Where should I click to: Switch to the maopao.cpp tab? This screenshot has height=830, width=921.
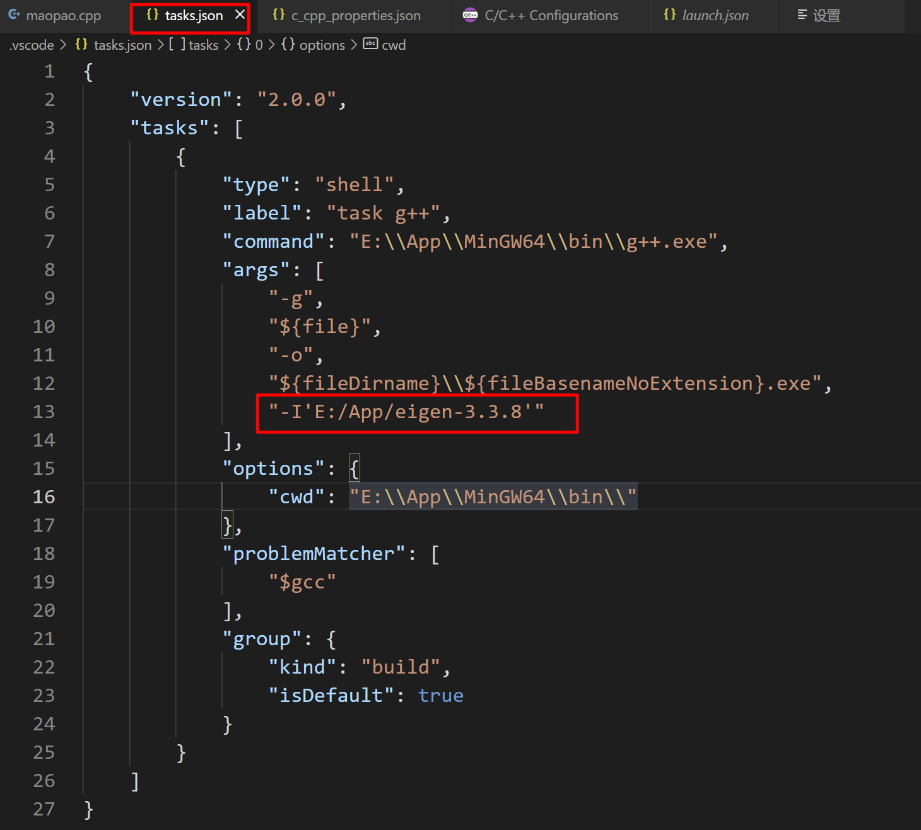[x=62, y=15]
